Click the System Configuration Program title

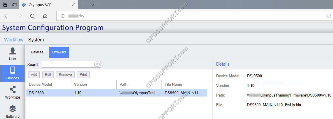pyautogui.click(x=53, y=28)
